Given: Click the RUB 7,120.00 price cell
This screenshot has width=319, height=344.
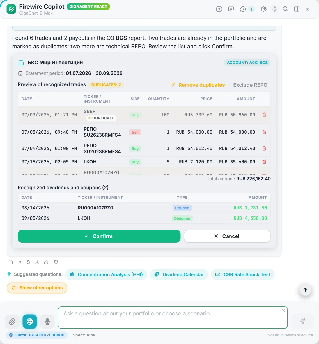Looking at the screenshot, I should coord(196,162).
